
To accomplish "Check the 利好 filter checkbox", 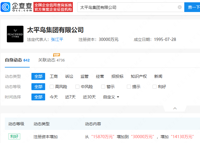I will (155, 87).
